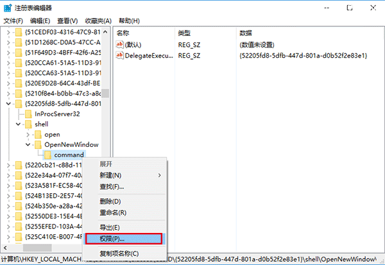Screen dimensions: 385x265
Task: Expand the {5220cb21-c88d-11 key
Action: coord(8,166)
